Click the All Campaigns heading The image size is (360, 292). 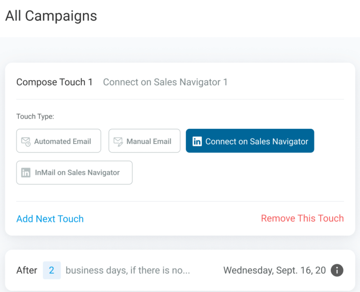click(x=51, y=16)
